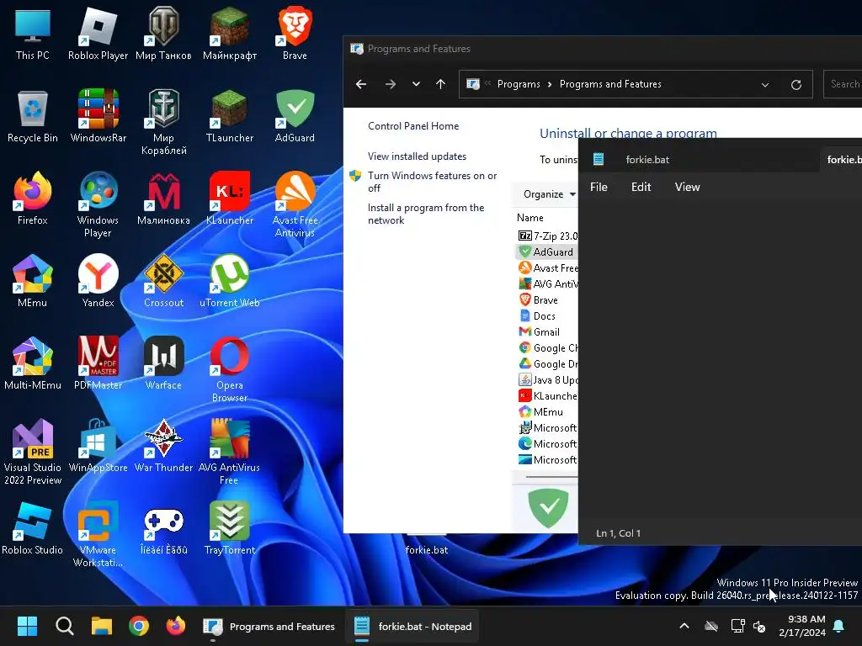862x646 pixels.
Task: Open War Thunder desktop shortcut
Action: 163,446
